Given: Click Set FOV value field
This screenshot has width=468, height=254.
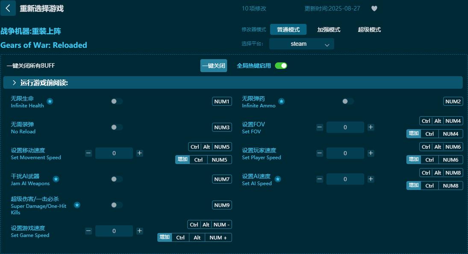Looking at the screenshot, I should click(345, 127).
